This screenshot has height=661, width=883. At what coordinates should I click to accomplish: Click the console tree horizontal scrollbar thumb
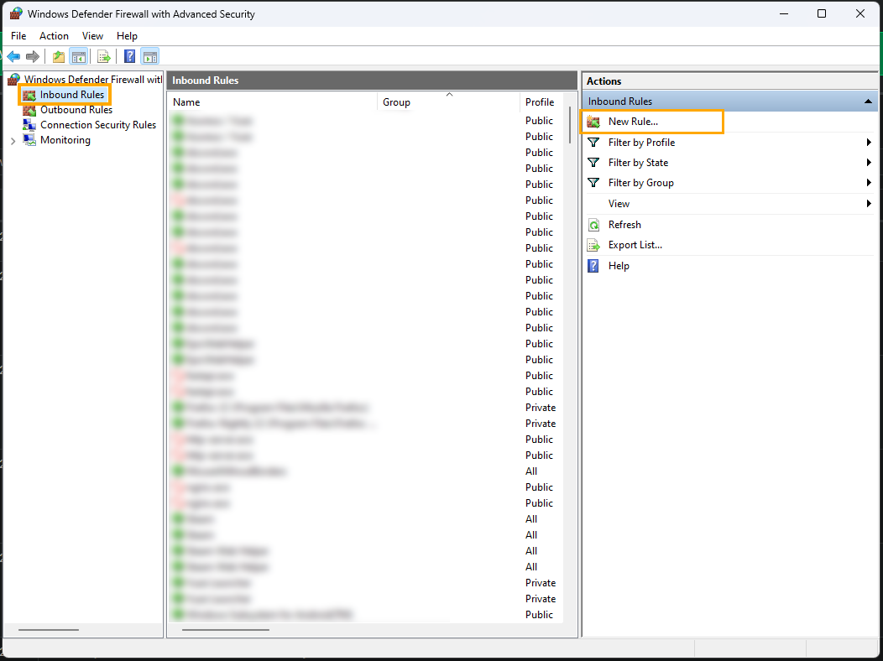pos(49,629)
